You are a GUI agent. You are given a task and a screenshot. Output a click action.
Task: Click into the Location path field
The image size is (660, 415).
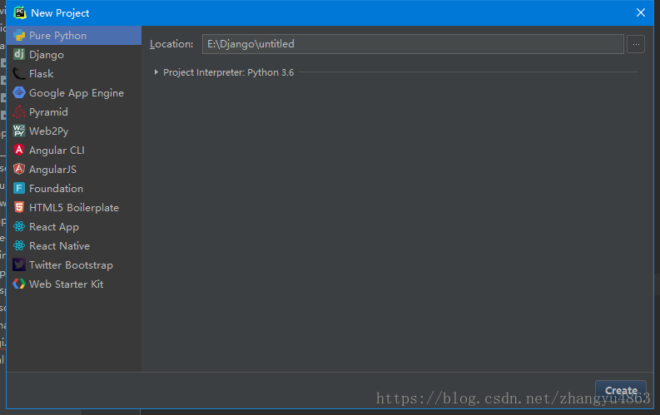point(412,44)
